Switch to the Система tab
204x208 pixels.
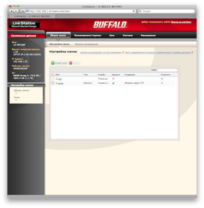127,36
